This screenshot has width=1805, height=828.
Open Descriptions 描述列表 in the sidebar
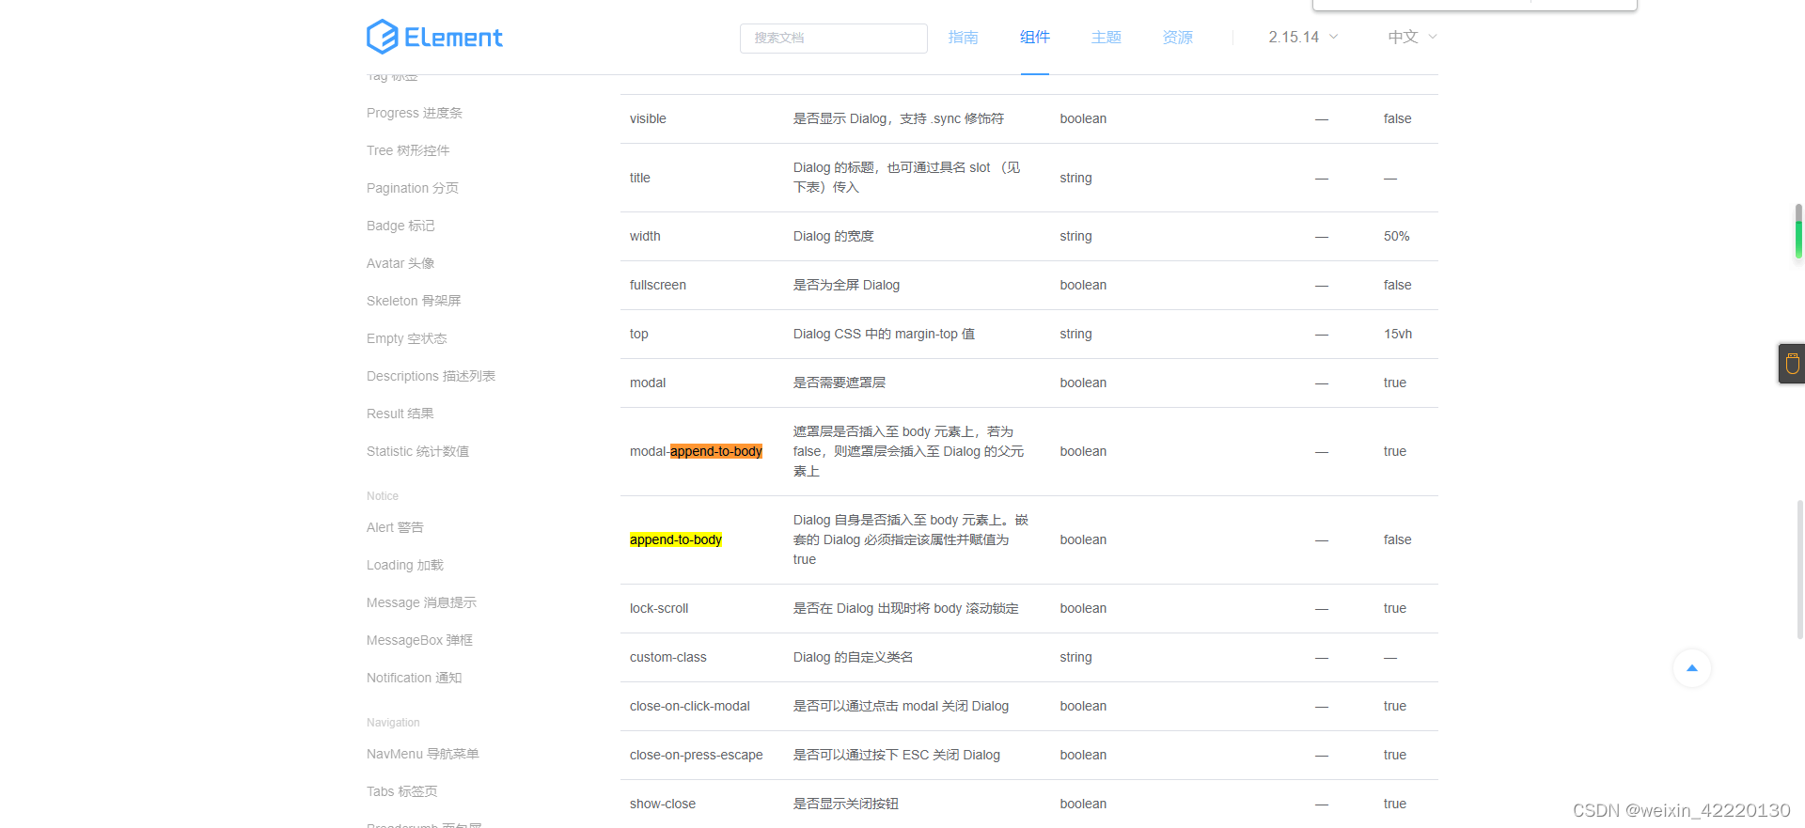coord(431,376)
